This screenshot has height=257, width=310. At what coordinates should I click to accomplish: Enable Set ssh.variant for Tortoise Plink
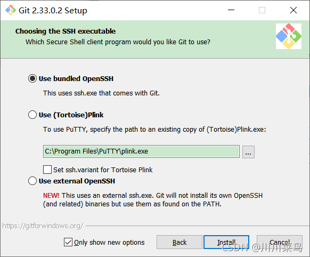pos(47,170)
